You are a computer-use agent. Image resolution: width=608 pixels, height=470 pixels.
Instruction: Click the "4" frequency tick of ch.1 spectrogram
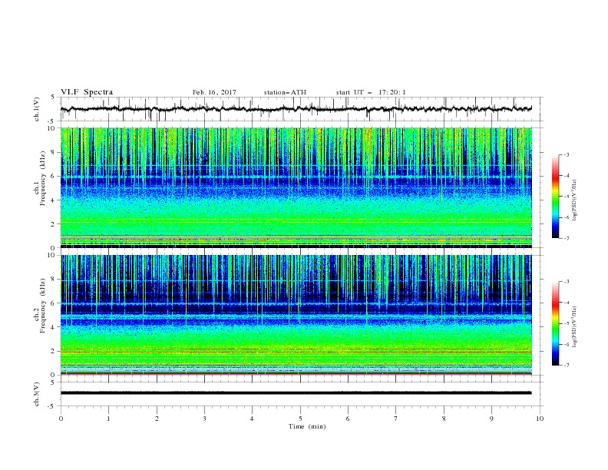55,200
